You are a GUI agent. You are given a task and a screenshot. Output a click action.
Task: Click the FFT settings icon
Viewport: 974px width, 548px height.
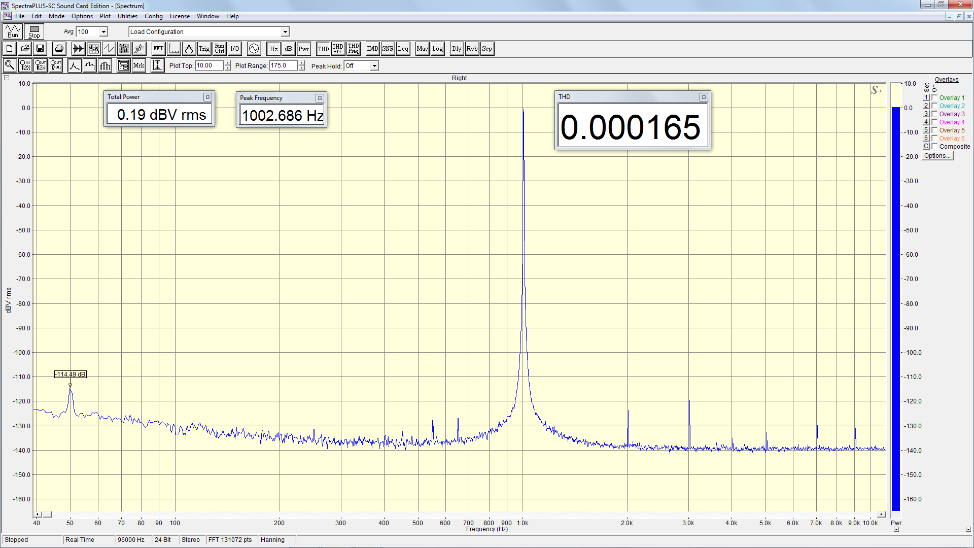click(158, 49)
